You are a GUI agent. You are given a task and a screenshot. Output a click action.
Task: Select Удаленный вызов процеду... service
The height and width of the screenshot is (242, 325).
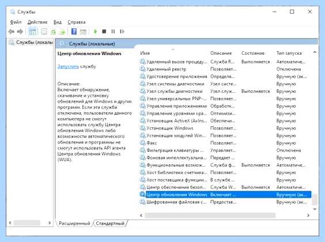[176, 62]
